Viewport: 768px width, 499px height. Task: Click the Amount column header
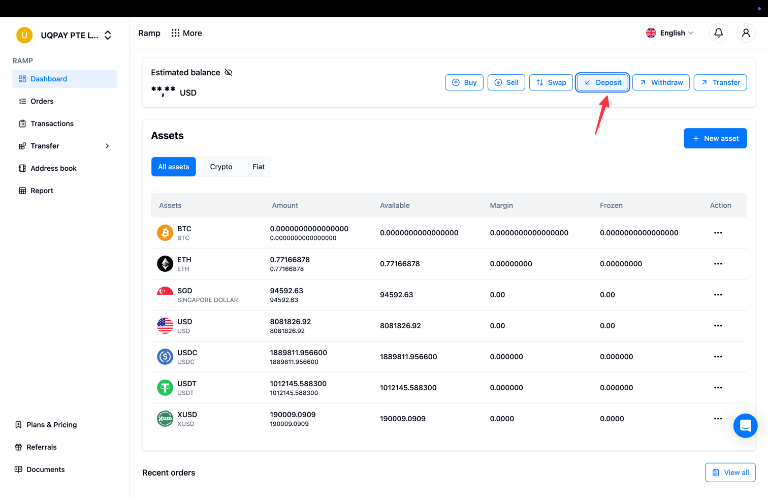click(285, 205)
